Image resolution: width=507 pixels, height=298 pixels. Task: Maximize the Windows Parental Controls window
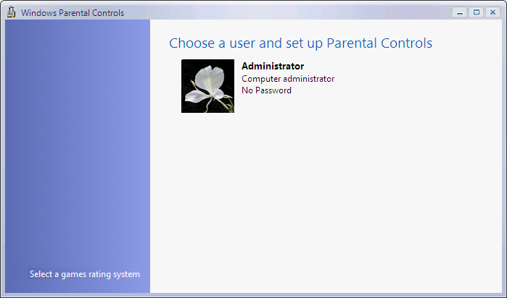click(x=477, y=12)
